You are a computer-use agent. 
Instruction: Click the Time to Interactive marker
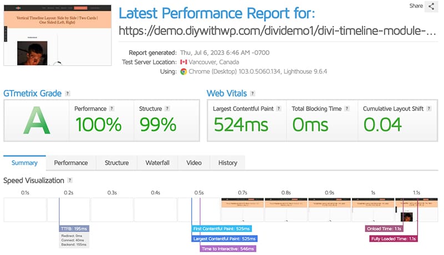coord(228,249)
